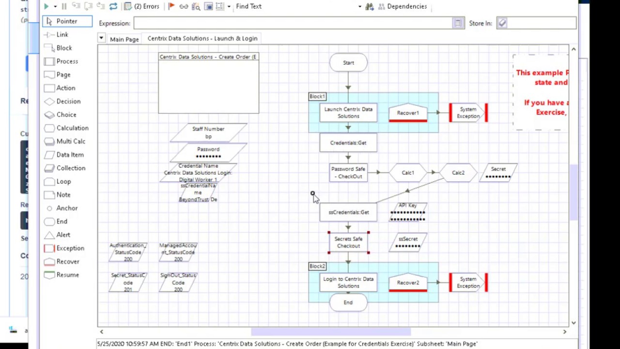Click the canvas vertical scrollbar up arrow
The image size is (620, 349).
tap(573, 49)
